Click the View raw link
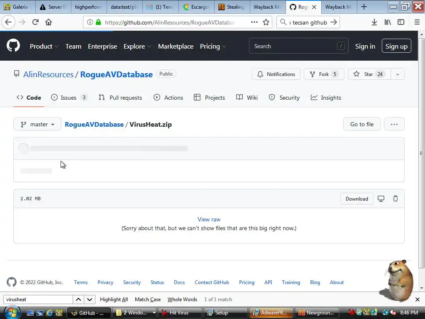 [209, 219]
